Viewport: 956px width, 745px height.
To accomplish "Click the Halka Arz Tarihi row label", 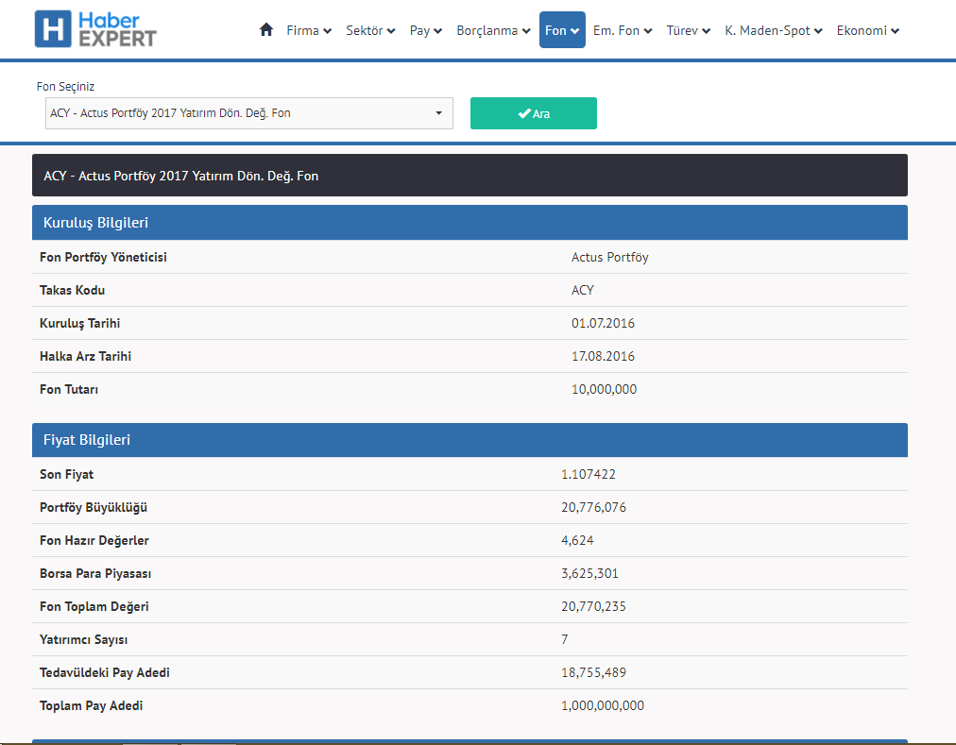I will coord(85,356).
